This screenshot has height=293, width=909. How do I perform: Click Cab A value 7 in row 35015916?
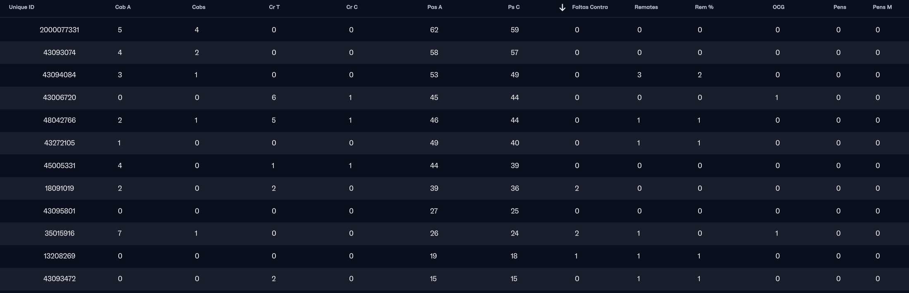point(120,234)
